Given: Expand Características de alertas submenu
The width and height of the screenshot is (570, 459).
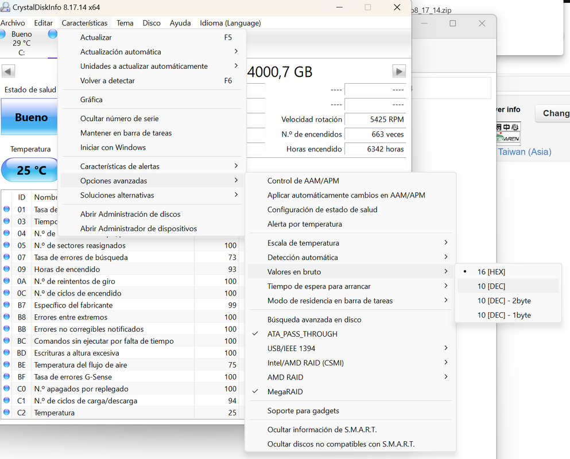Looking at the screenshot, I should point(152,166).
